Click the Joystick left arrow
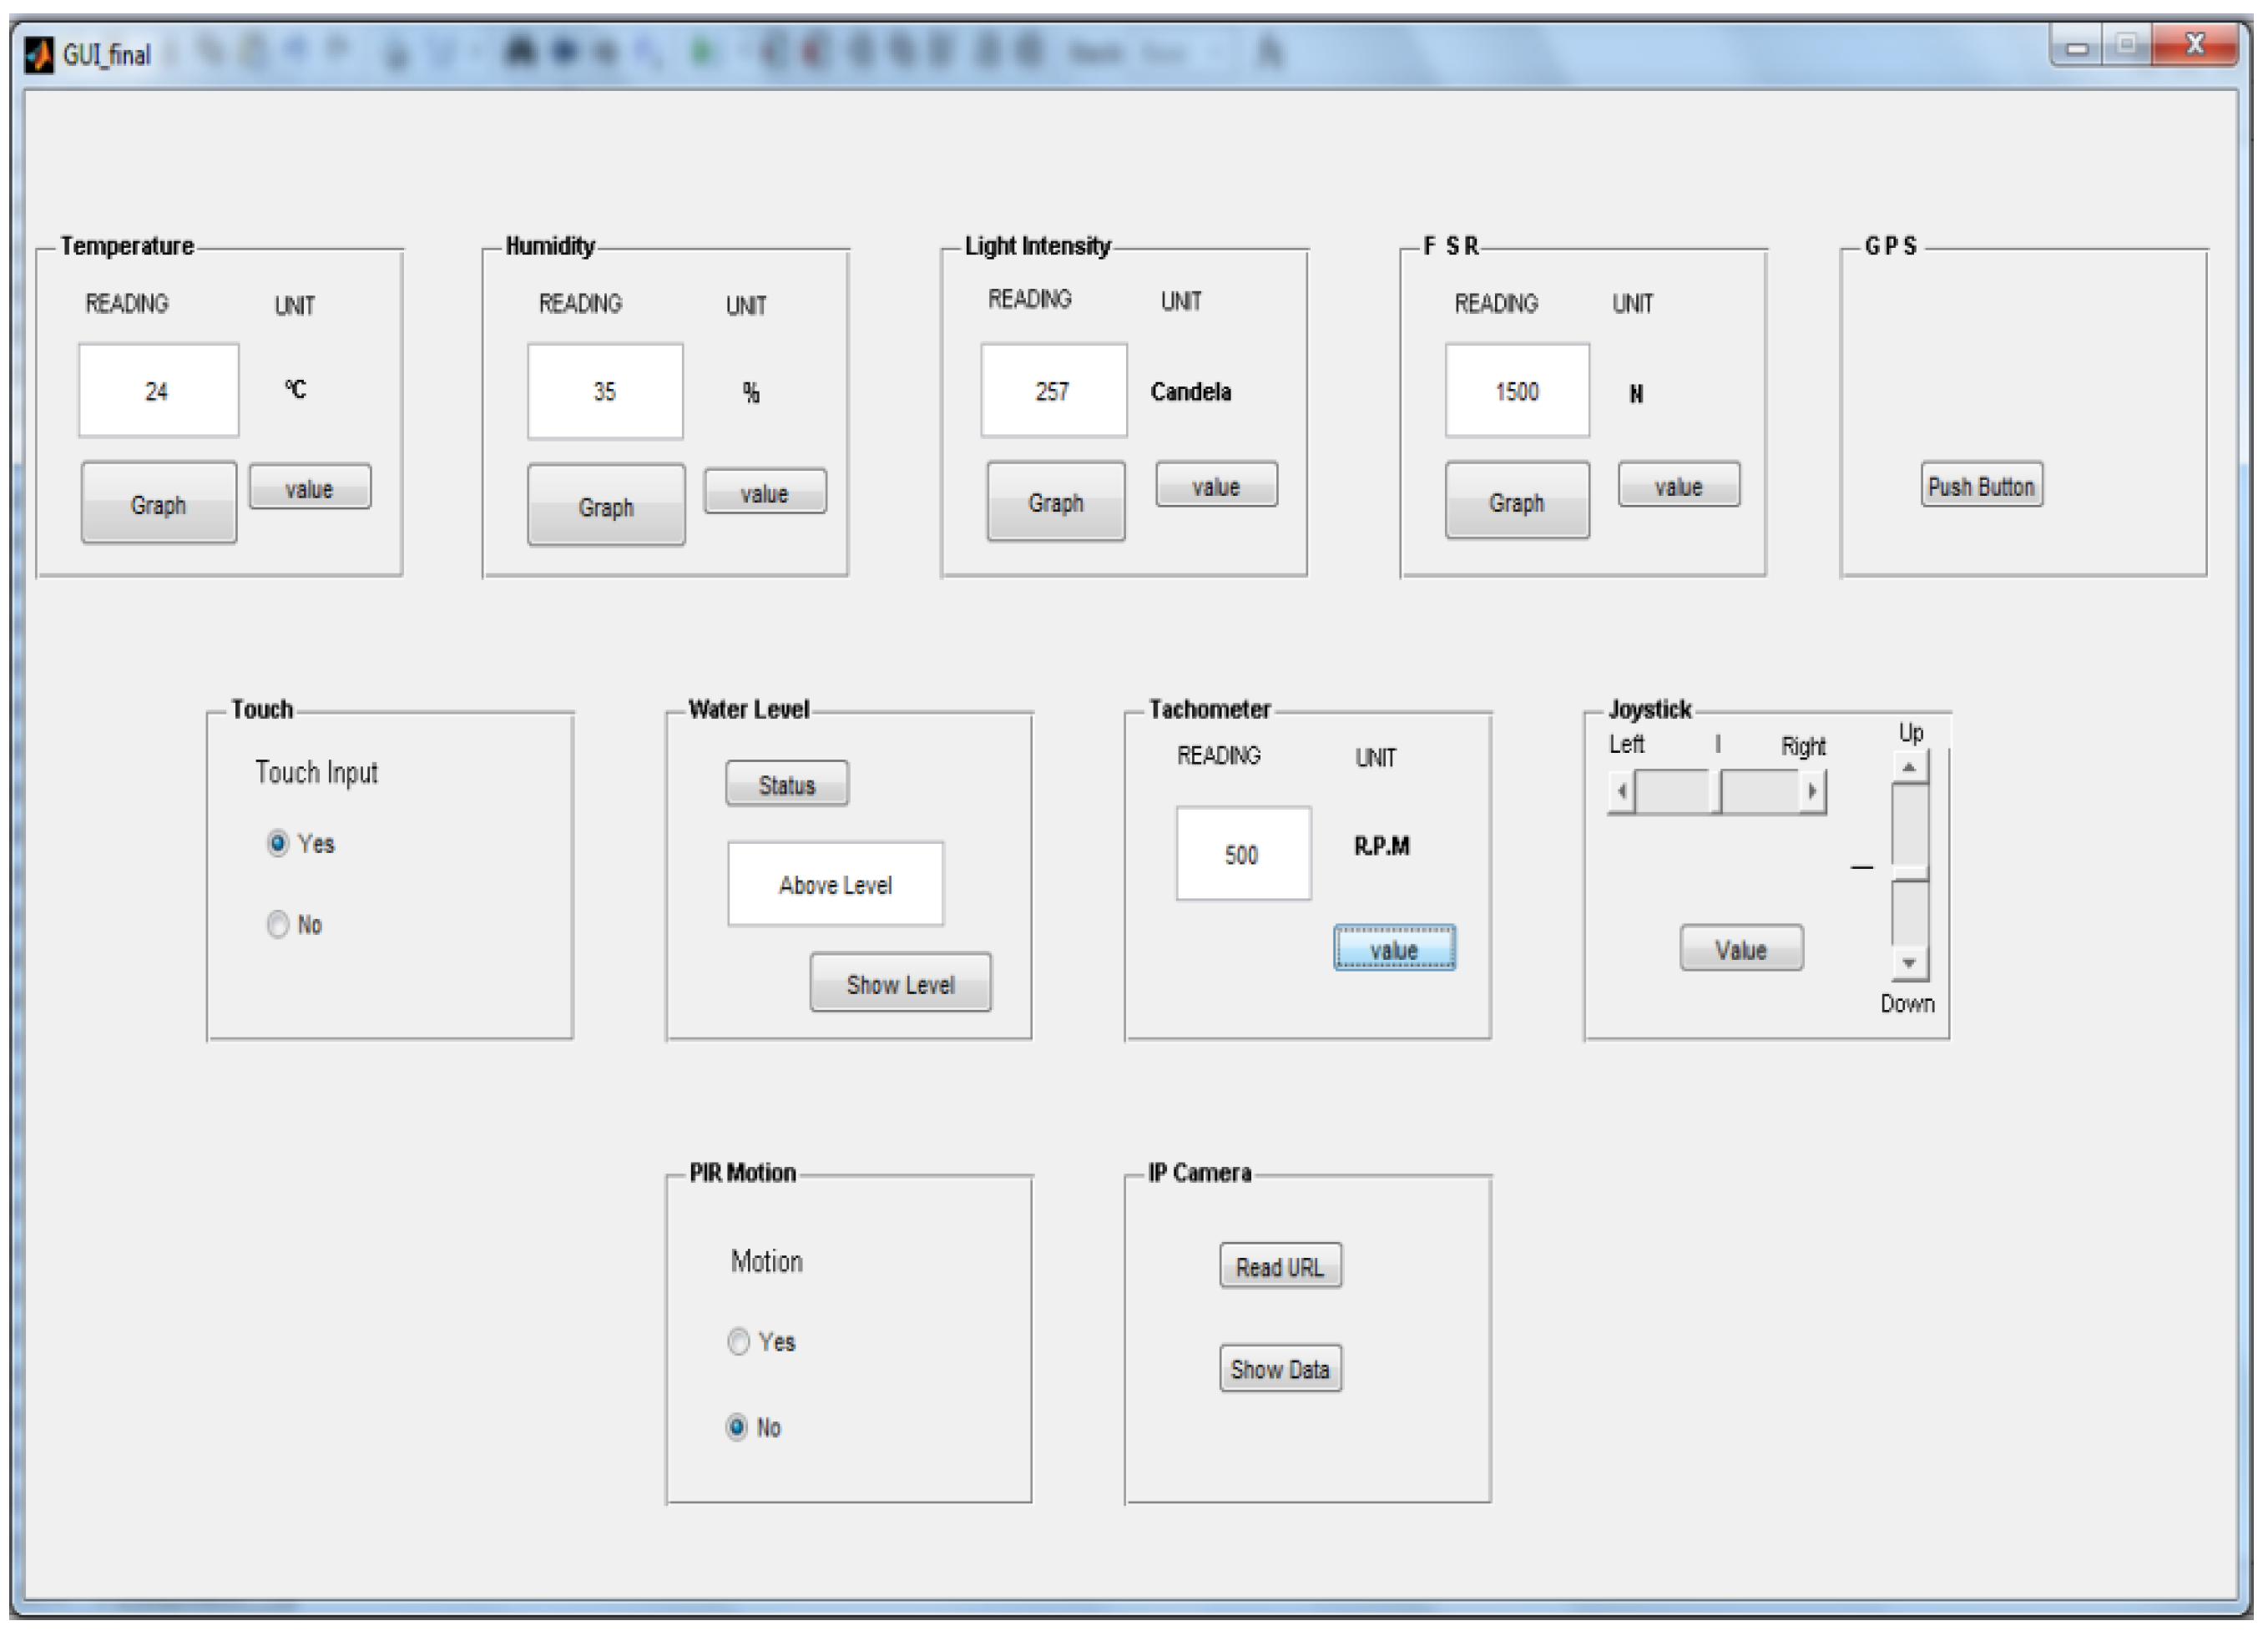The height and width of the screenshot is (1636, 2268). tap(1621, 792)
